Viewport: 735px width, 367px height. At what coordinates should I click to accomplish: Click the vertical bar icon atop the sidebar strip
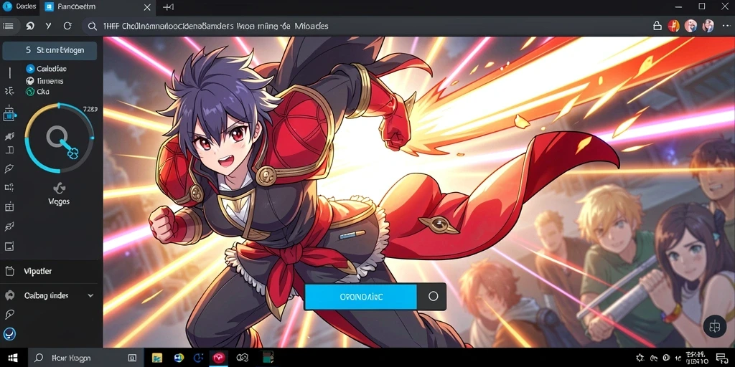coord(9,72)
